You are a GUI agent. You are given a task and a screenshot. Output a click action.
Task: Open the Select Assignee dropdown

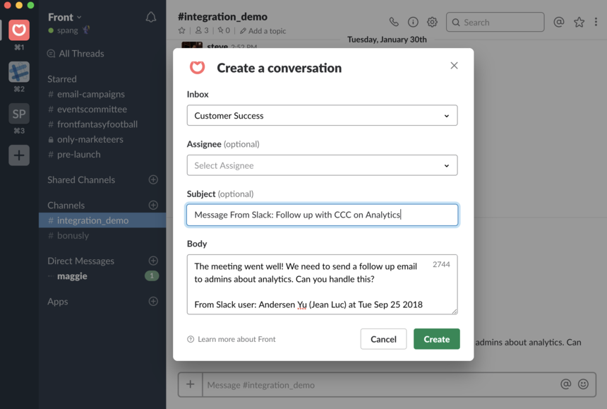(x=322, y=165)
